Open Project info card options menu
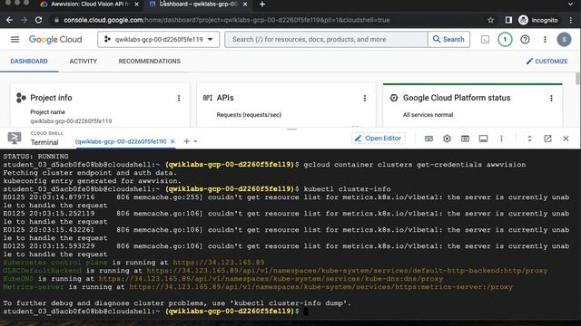581x326 pixels. click(179, 98)
